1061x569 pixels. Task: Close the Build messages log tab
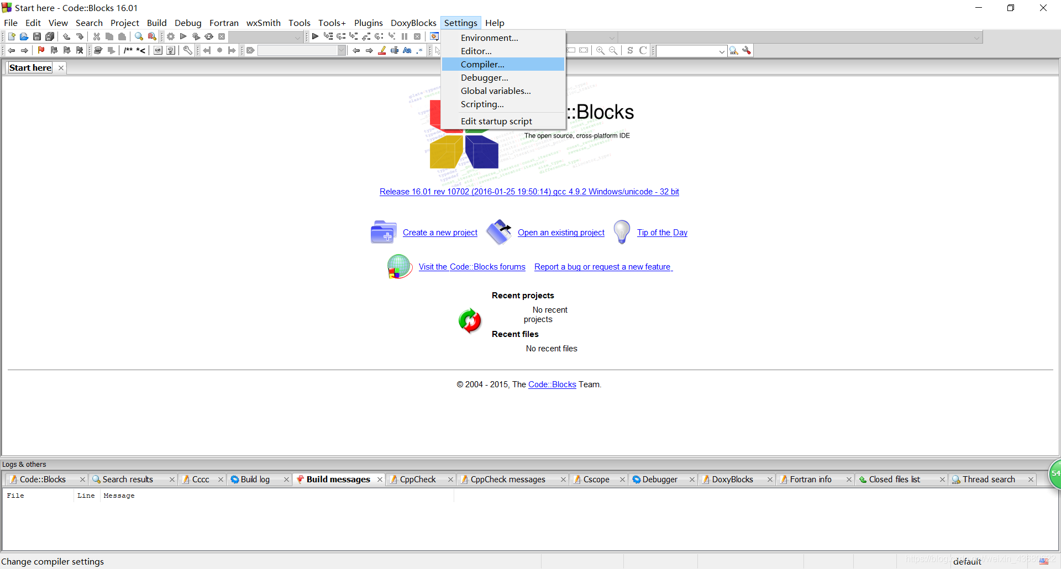[x=380, y=480]
